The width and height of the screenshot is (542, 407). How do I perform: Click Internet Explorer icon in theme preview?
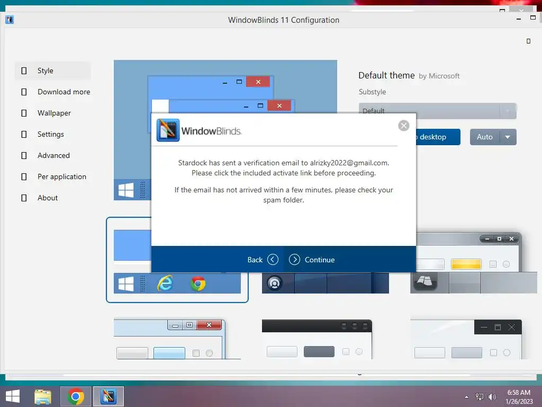tap(165, 283)
